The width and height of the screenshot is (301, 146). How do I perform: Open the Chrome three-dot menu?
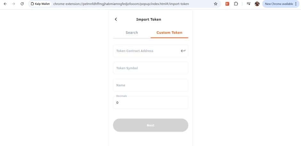click(296, 4)
